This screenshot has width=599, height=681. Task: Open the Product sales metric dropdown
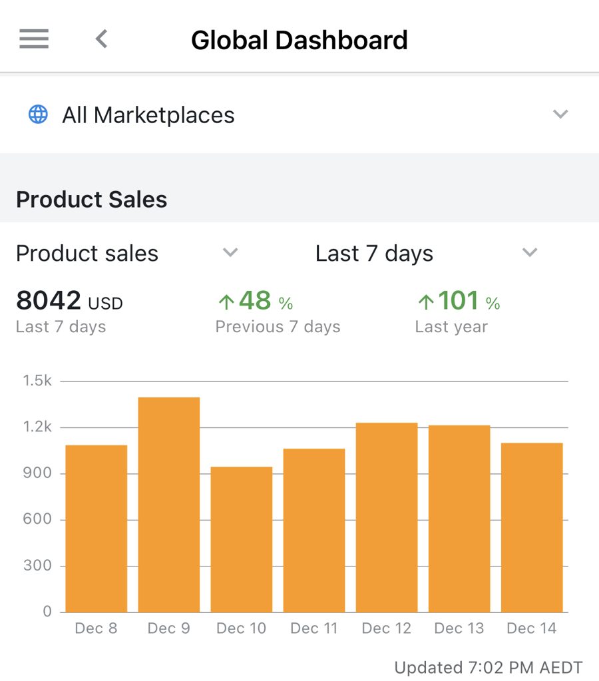pos(127,253)
